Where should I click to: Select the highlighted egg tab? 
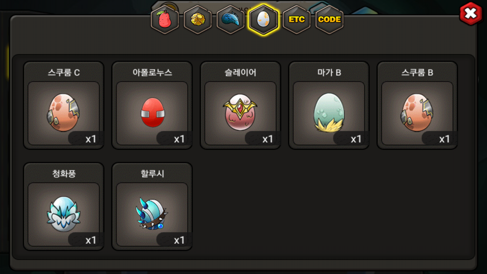(264, 20)
